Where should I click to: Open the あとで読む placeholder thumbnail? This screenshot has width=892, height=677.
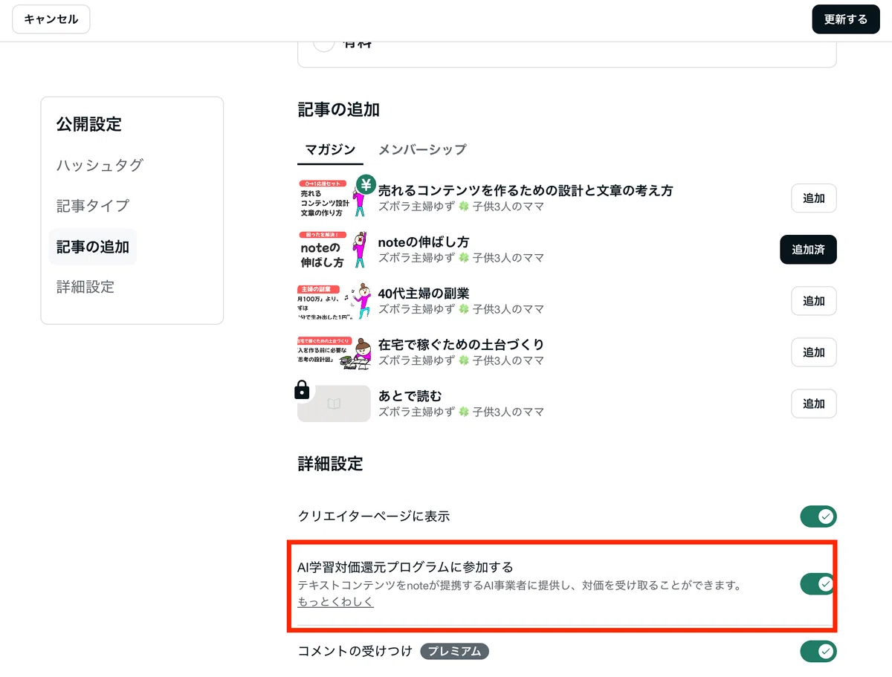tap(334, 404)
